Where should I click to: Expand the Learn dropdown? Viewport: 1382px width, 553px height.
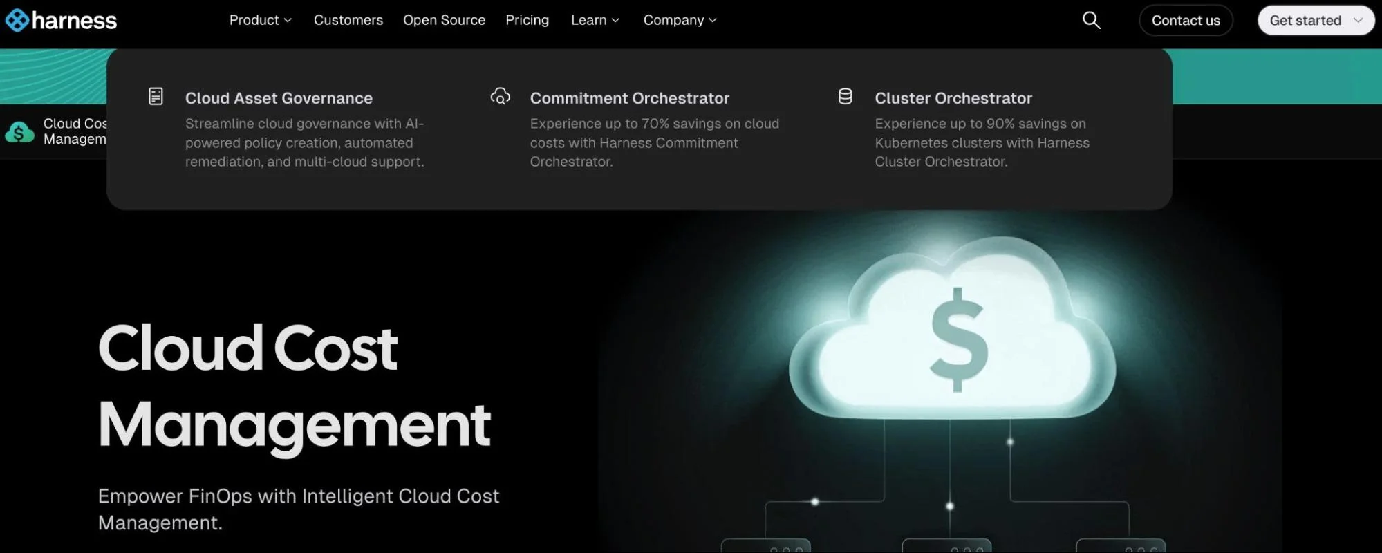coord(595,20)
